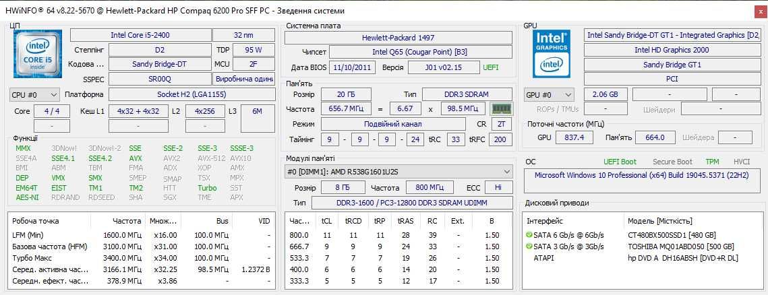The image size is (768, 295).
Task: Click the VMX feature label
Action: [x=58, y=178]
